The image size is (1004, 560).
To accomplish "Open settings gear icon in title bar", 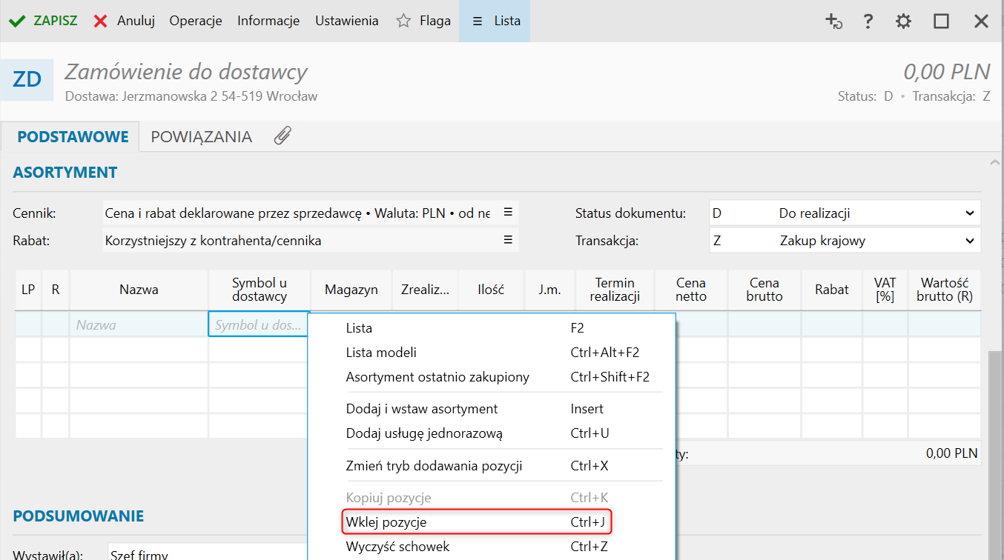I will click(903, 21).
